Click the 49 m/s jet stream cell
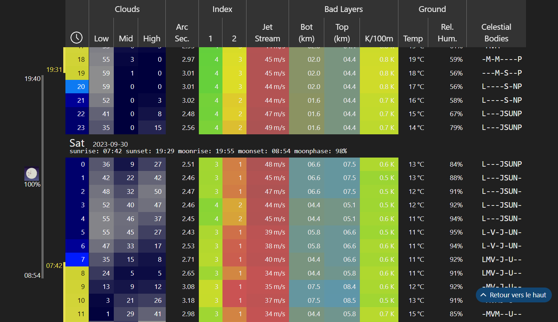558x322 pixels. (268, 128)
